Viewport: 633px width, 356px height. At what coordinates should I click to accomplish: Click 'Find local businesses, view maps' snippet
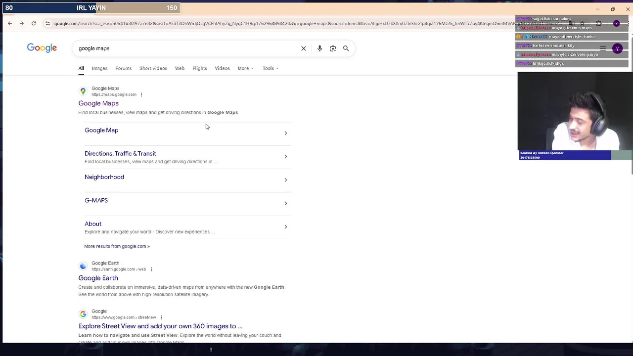point(158,112)
